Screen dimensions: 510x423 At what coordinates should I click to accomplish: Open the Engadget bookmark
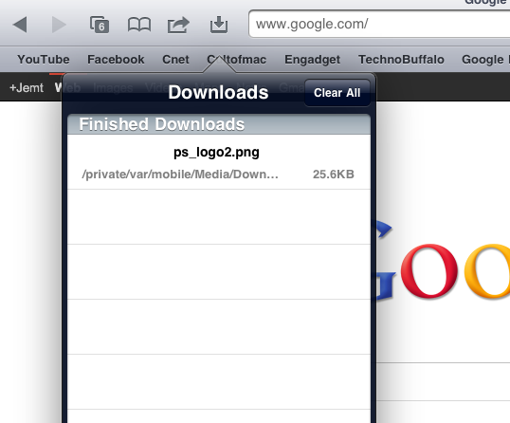312,60
